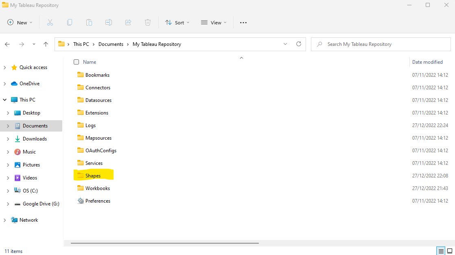The height and width of the screenshot is (255, 455).
Task: Click the Copy icon in toolbar
Action: tap(70, 23)
